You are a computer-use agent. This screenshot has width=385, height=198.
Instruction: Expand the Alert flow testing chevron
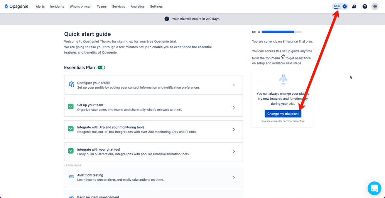234,177
